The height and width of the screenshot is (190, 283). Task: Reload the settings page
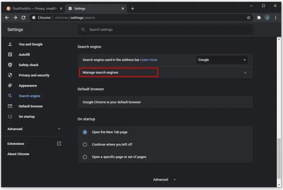[x=23, y=18]
